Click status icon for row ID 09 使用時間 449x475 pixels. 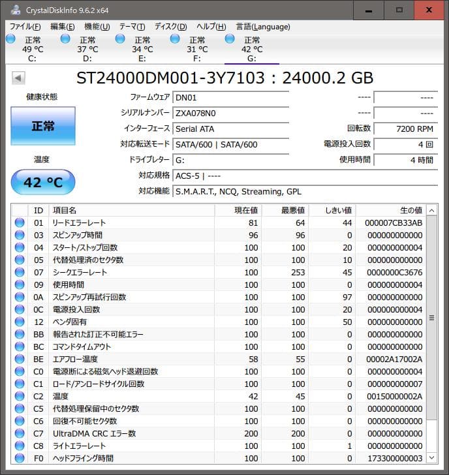tap(20, 284)
